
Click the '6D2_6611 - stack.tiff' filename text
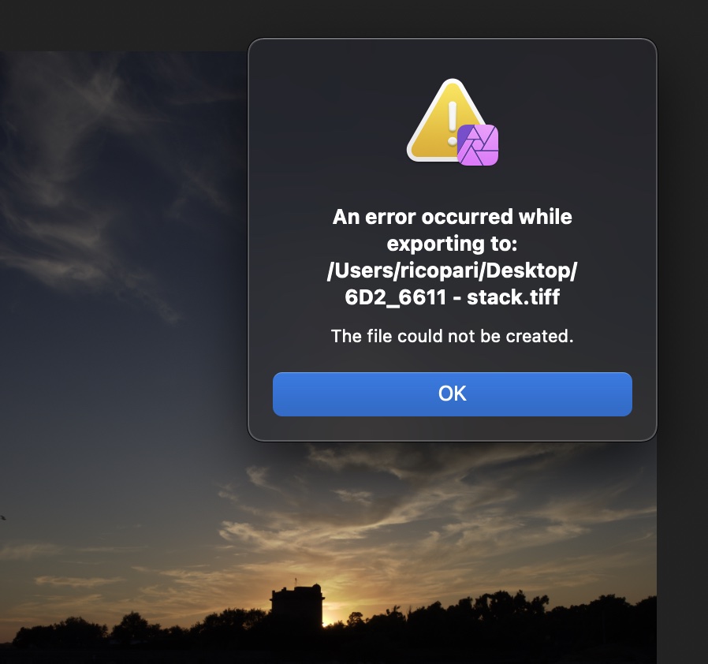click(452, 297)
